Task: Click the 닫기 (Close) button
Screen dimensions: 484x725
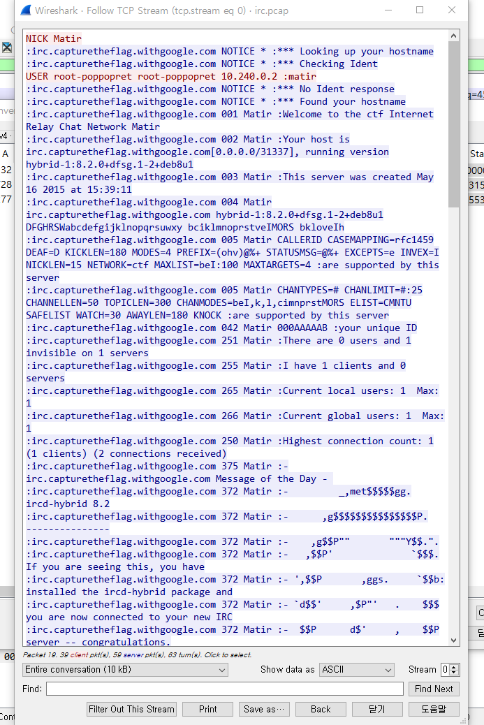Action: pos(377,709)
